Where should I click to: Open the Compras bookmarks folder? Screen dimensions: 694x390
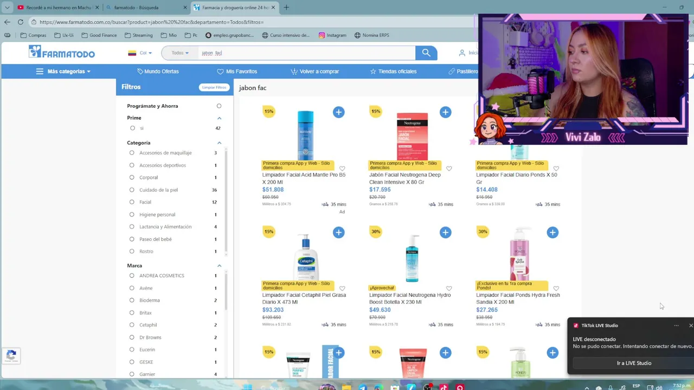tap(33, 35)
